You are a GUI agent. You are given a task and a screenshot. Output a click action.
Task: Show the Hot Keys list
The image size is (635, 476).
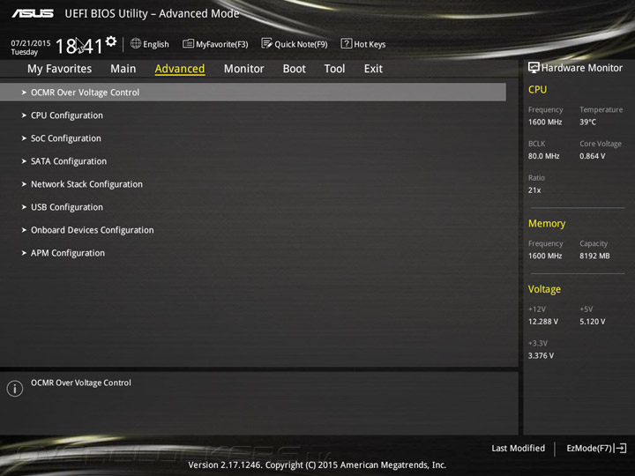[x=363, y=44]
